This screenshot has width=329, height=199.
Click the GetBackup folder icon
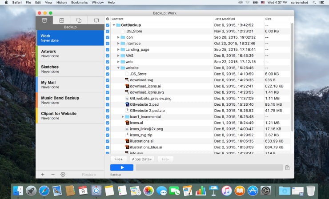pyautogui.click(x=118, y=25)
